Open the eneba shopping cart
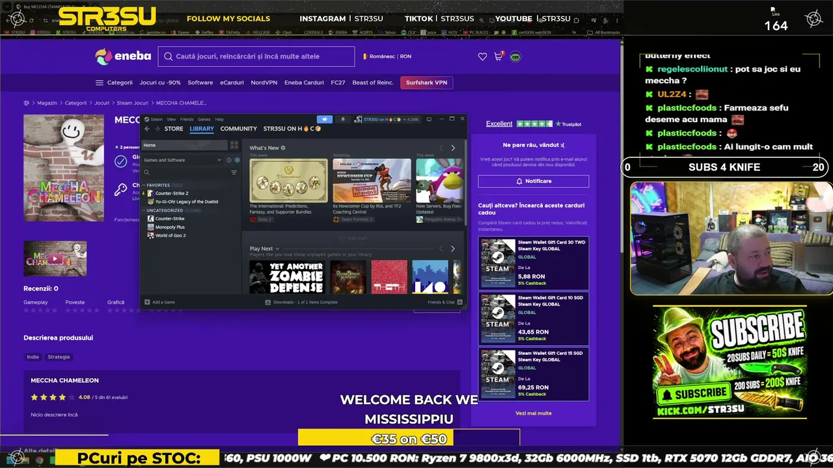This screenshot has width=833, height=468. coord(498,57)
